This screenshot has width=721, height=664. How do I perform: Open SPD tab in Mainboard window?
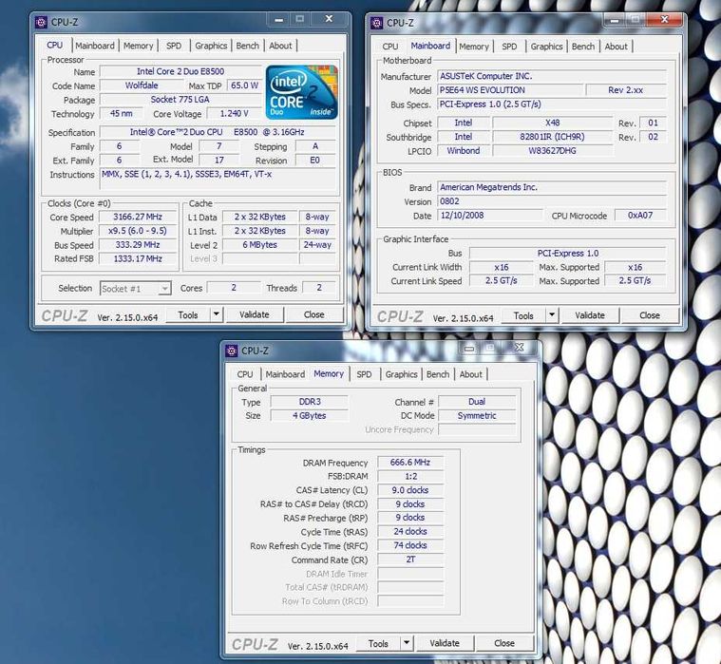(509, 47)
